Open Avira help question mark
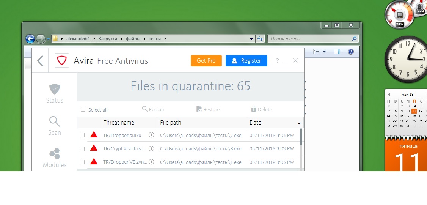Screen dimensions: 427x205 click(277, 61)
